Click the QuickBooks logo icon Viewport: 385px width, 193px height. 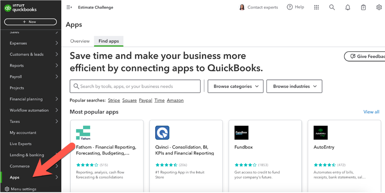[x=8, y=8]
